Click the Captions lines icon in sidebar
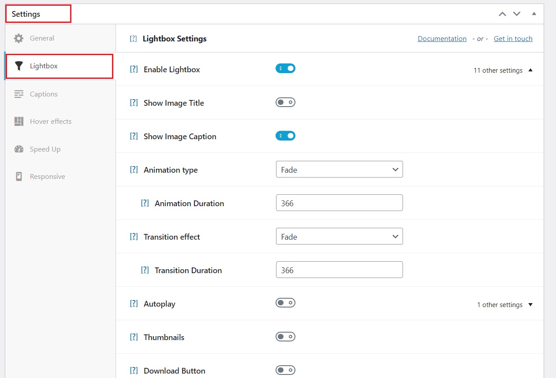Screen dimensions: 556x378 click(x=19, y=94)
